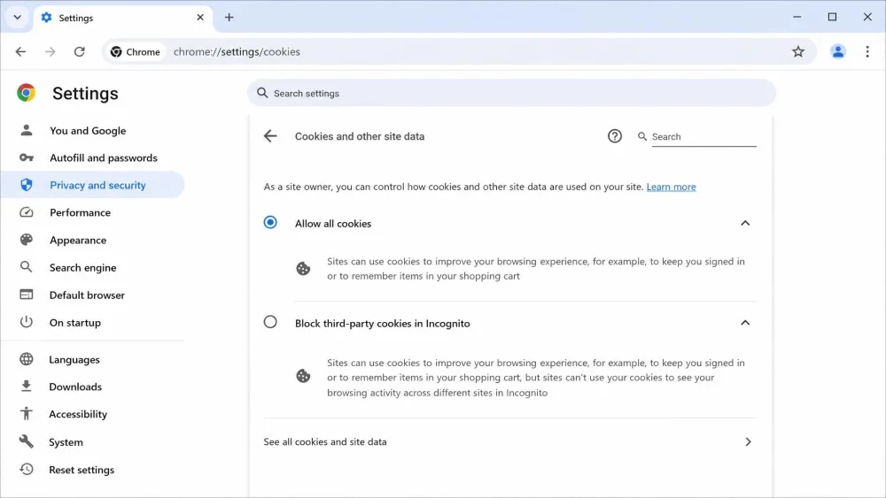Open Appearance settings

click(78, 241)
